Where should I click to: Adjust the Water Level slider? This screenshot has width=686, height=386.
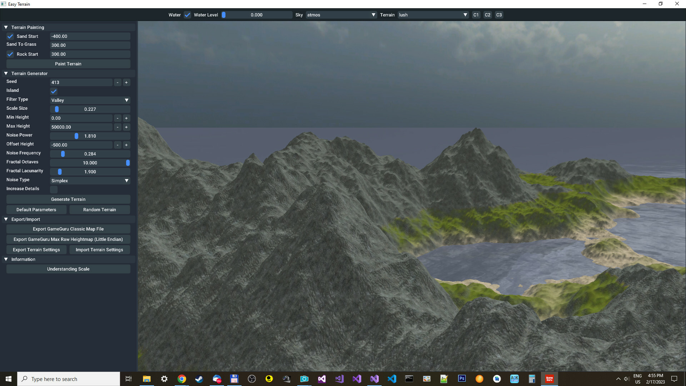click(224, 15)
